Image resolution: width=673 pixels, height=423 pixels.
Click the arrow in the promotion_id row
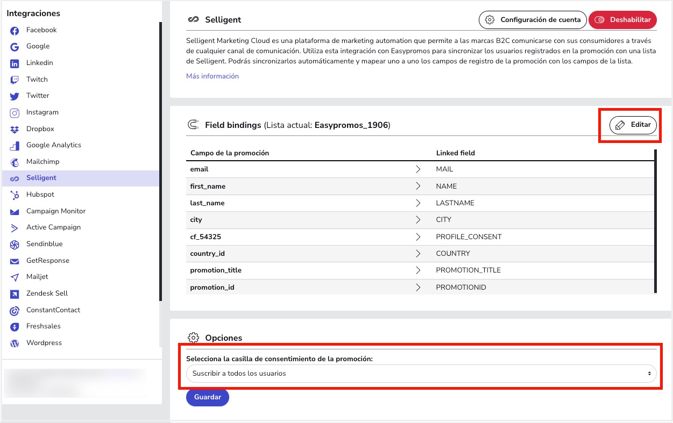click(x=418, y=288)
